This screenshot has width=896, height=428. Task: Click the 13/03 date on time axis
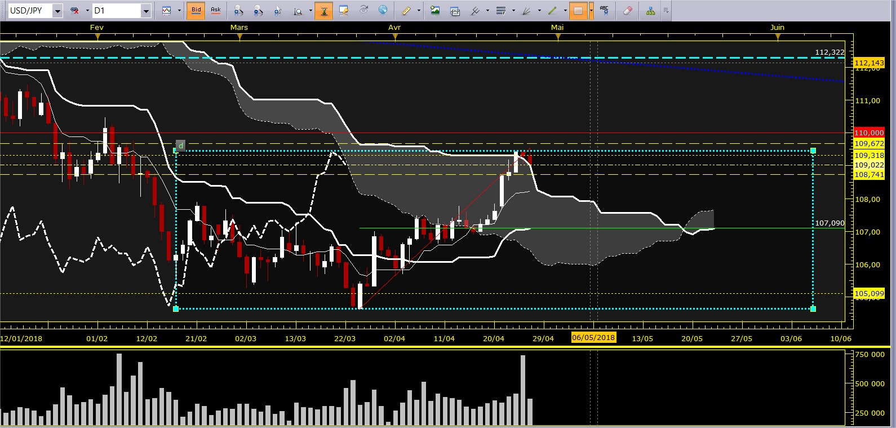(x=295, y=338)
